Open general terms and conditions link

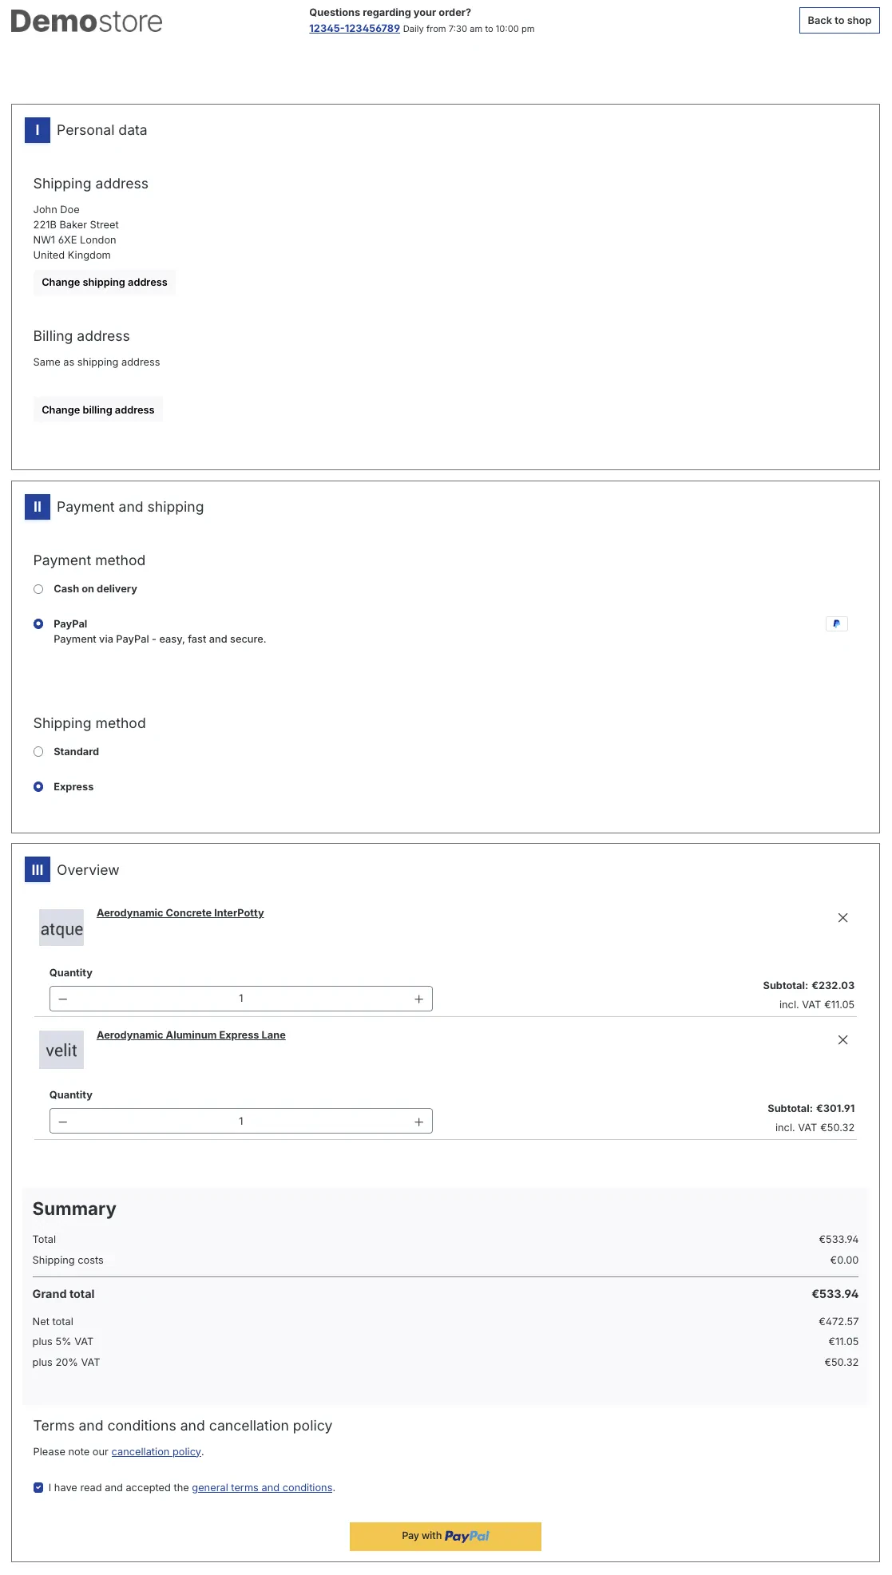pos(262,1488)
